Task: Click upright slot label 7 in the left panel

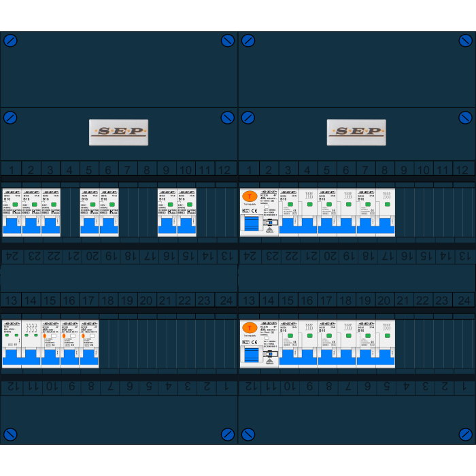Action: point(128,170)
